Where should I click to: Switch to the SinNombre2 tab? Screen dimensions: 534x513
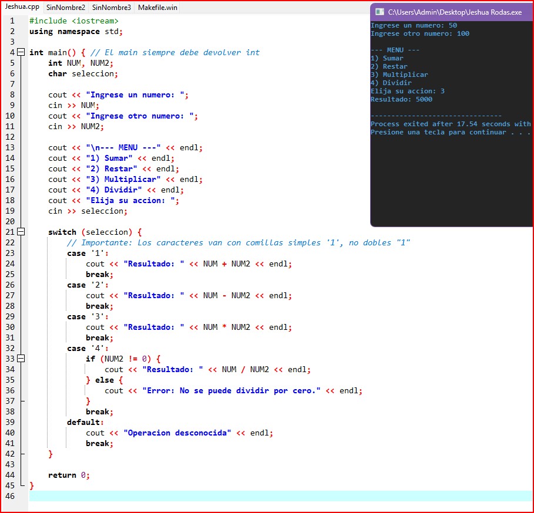pyautogui.click(x=65, y=8)
